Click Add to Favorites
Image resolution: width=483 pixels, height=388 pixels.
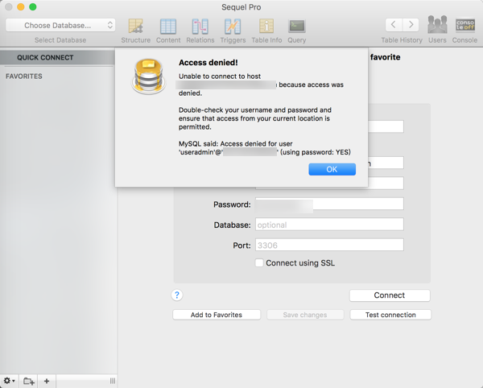pyautogui.click(x=217, y=315)
